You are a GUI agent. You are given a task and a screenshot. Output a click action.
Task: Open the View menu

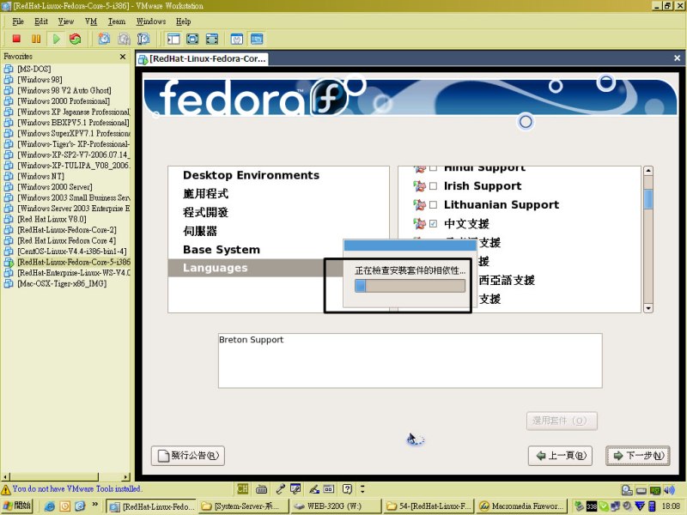[66, 21]
